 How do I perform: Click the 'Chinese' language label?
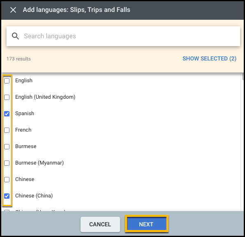pos(25,179)
